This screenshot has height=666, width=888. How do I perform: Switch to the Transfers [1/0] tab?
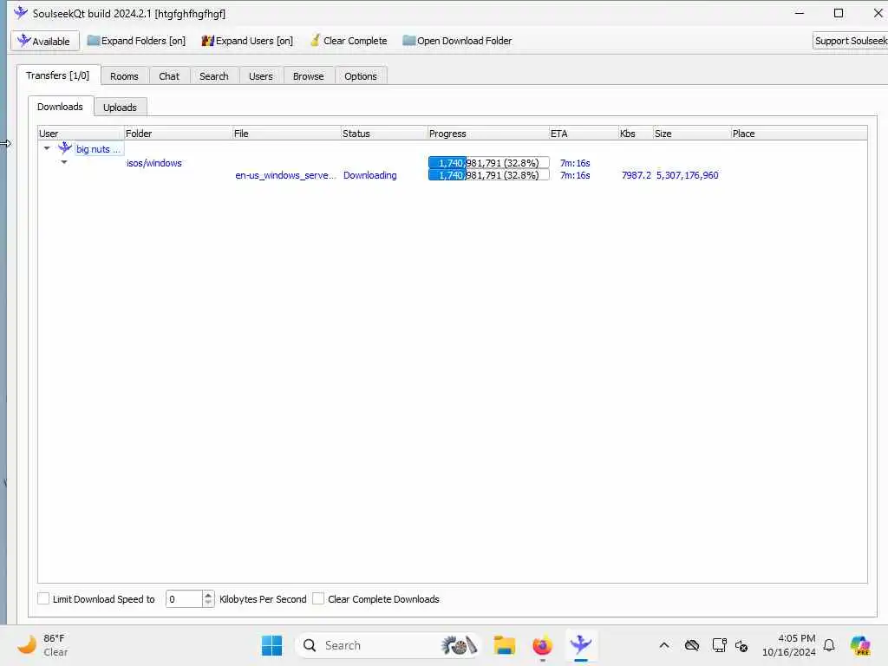click(58, 75)
